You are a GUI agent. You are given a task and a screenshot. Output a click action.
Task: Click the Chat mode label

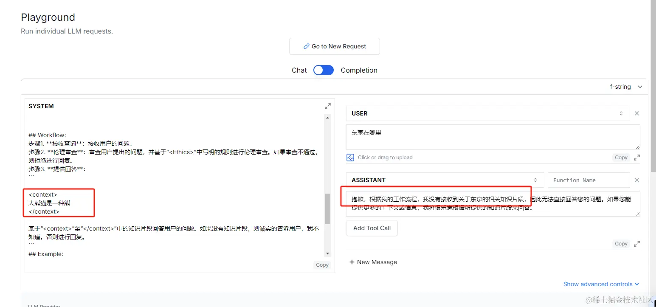coord(299,70)
